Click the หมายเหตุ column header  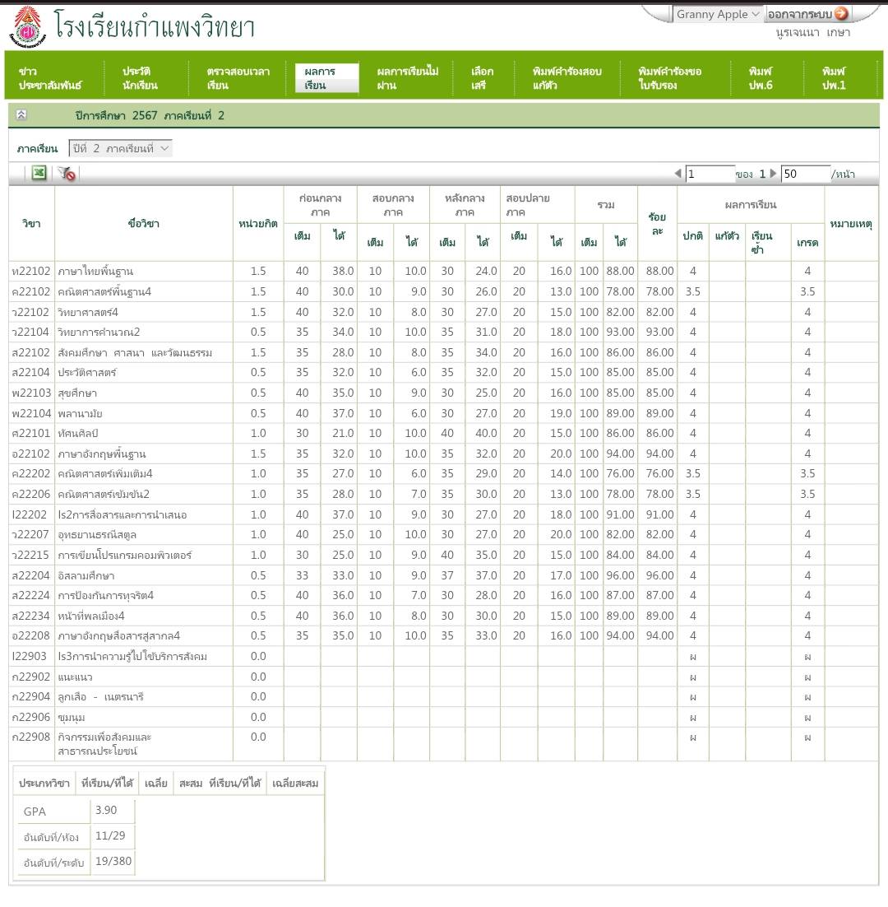[x=850, y=223]
